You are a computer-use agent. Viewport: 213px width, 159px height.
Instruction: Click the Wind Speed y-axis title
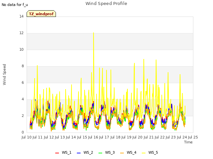(4, 75)
